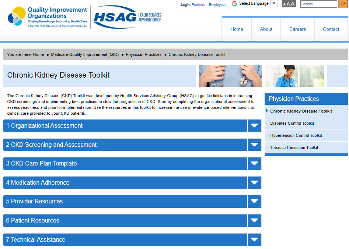
Task: Open the Careers navigation menu item
Action: tap(297, 29)
